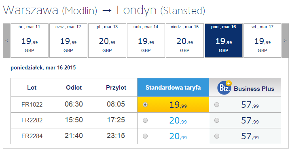This screenshot has height=151, width=290.
Task: Click the Standardowa taryfa column header
Action: [173, 87]
